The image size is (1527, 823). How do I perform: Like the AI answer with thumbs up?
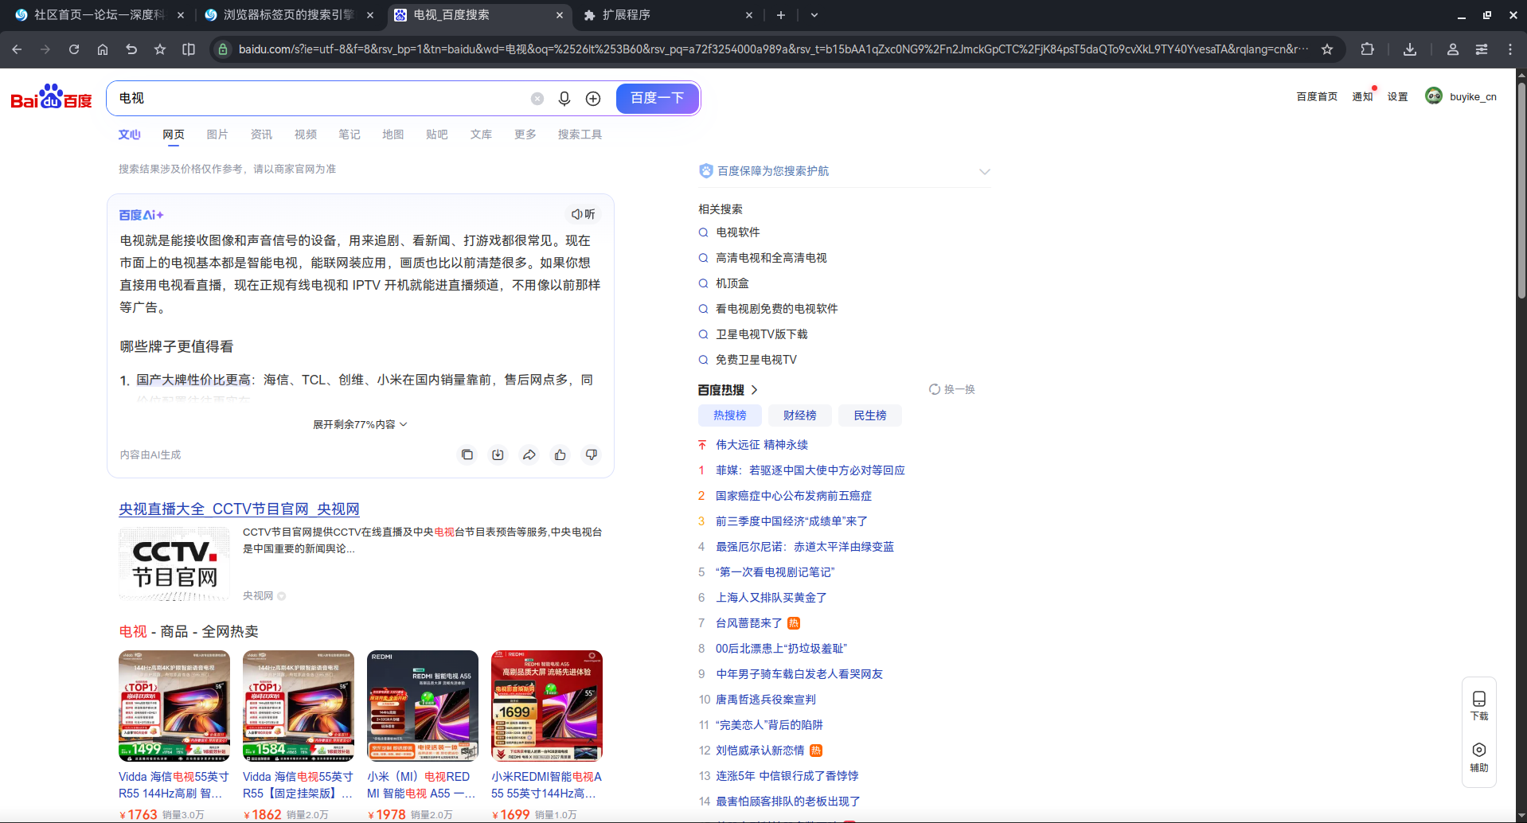click(560, 454)
